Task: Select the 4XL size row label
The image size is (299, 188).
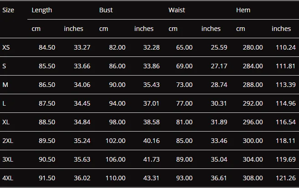Action: pos(8,178)
